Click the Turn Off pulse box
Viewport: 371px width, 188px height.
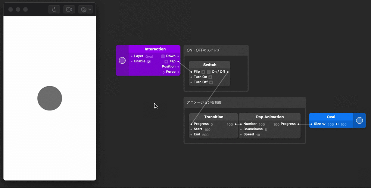pyautogui.click(x=211, y=82)
